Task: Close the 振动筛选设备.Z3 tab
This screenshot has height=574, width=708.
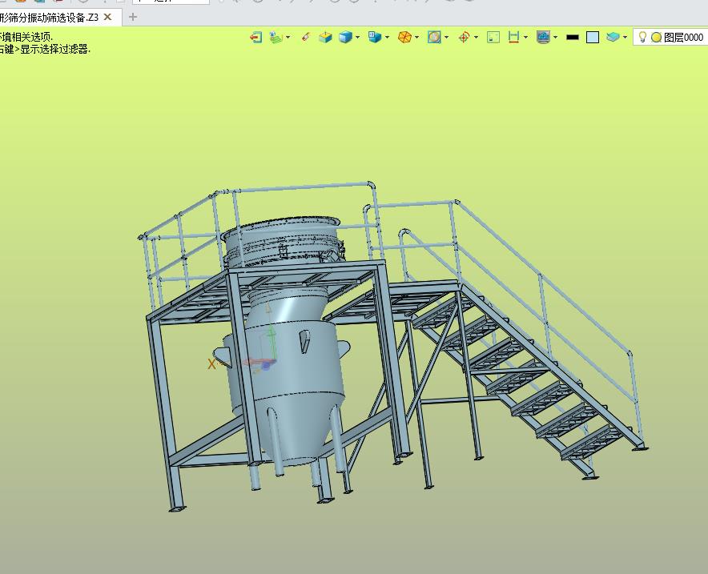Action: pyautogui.click(x=108, y=17)
